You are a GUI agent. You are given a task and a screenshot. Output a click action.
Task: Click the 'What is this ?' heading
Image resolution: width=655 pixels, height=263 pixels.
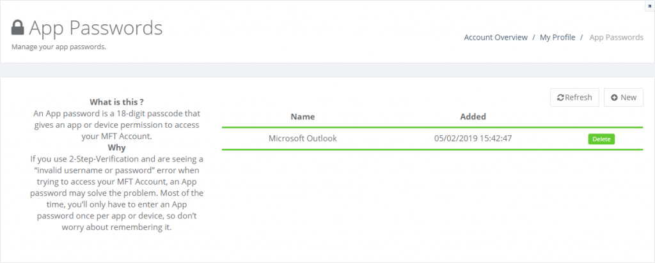pos(117,102)
